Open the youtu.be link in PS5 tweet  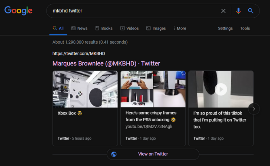(149, 127)
